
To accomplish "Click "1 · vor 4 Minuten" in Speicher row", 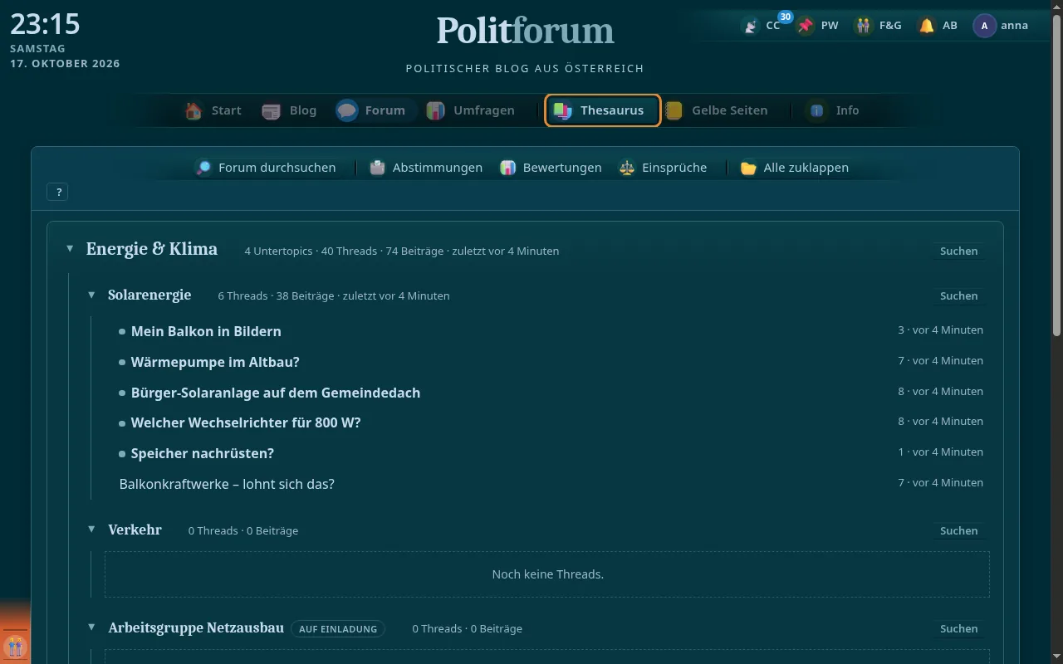I will click(x=940, y=452).
